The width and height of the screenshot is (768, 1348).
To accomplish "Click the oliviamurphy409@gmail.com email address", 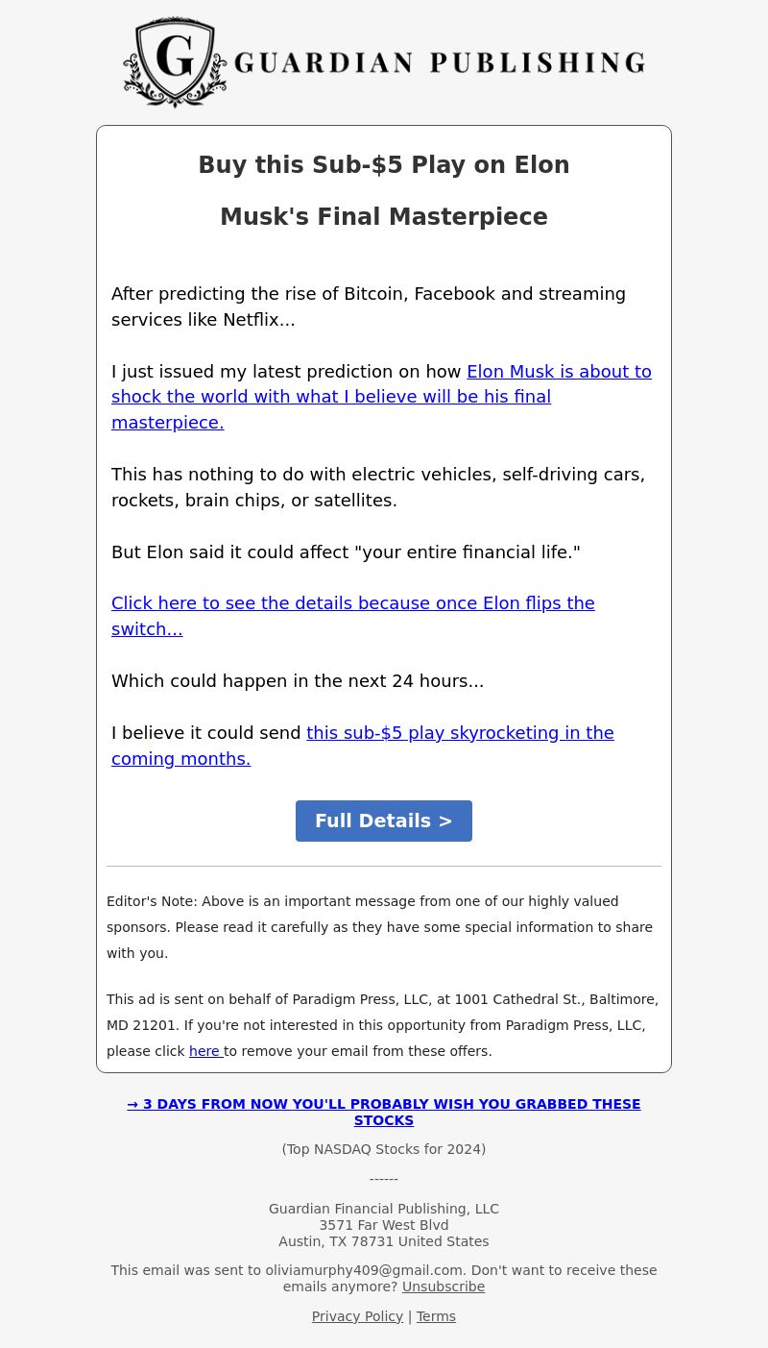I will [x=364, y=1270].
